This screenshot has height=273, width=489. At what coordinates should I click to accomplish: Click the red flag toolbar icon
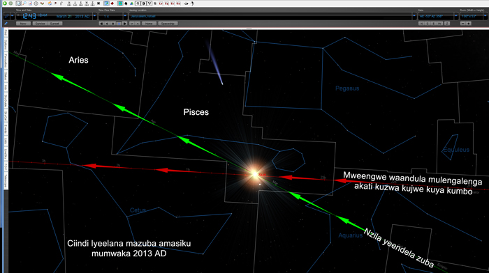point(55,3)
